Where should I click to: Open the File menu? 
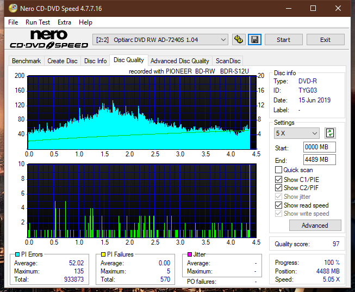(13, 22)
